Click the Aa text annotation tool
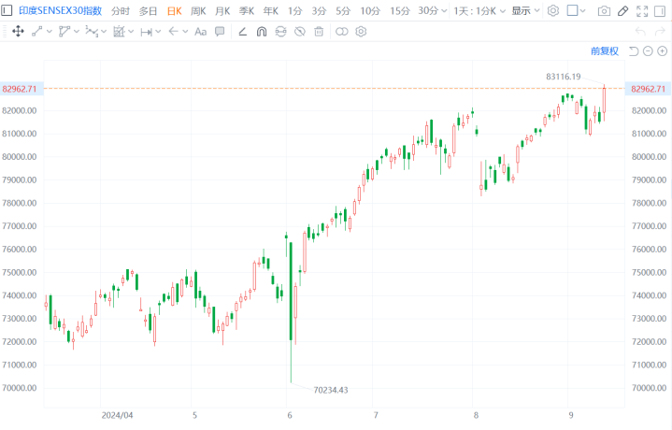The width and height of the screenshot is (672, 430). pyautogui.click(x=200, y=31)
